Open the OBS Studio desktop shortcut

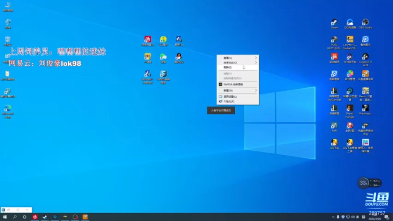click(x=365, y=24)
